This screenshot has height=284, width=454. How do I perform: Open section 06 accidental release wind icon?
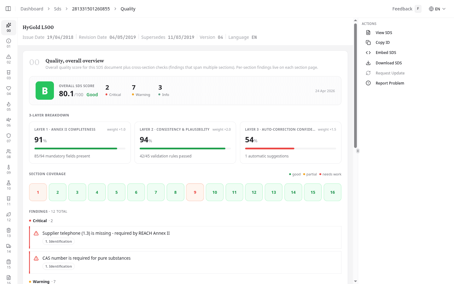pos(9,120)
